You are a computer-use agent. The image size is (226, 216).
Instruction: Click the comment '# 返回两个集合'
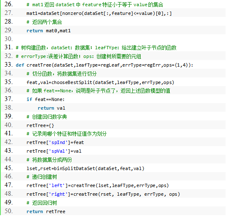[x=44, y=22]
